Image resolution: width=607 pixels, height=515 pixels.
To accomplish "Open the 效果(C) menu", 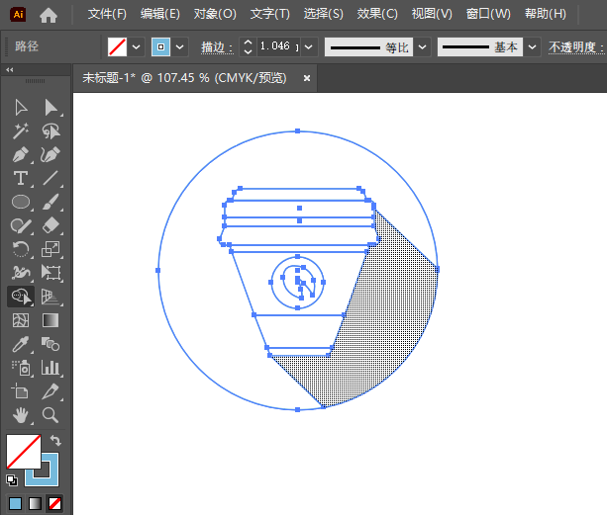I will tap(377, 14).
